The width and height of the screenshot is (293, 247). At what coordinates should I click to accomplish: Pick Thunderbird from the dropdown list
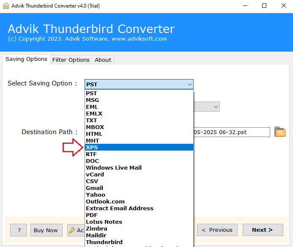(x=139, y=242)
